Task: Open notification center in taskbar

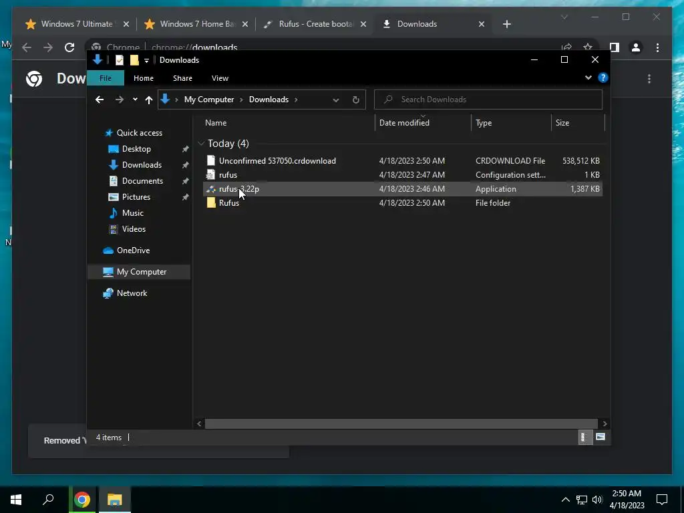Action: pyautogui.click(x=662, y=500)
